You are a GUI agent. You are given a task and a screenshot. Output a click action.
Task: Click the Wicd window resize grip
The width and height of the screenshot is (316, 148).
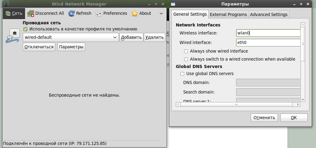pos(164,144)
